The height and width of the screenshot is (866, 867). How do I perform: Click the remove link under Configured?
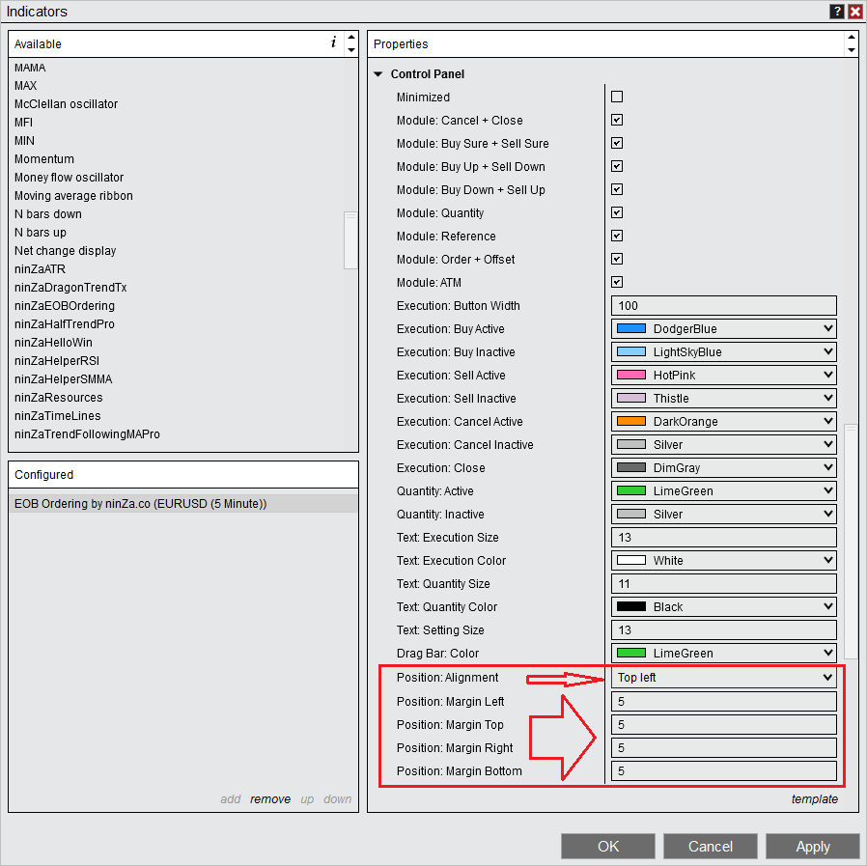(270, 799)
